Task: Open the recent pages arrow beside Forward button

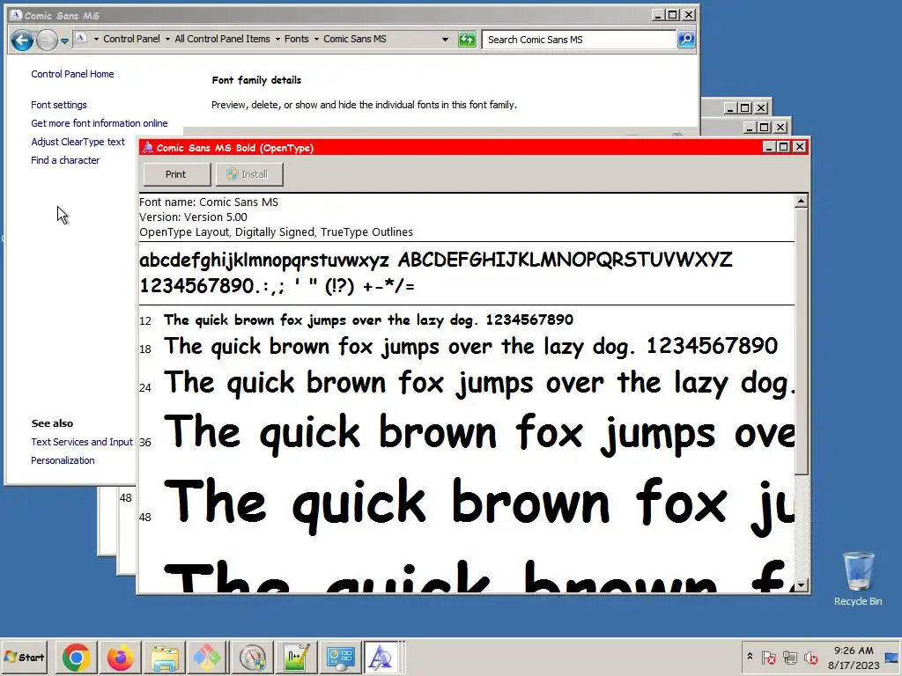Action: click(x=64, y=40)
